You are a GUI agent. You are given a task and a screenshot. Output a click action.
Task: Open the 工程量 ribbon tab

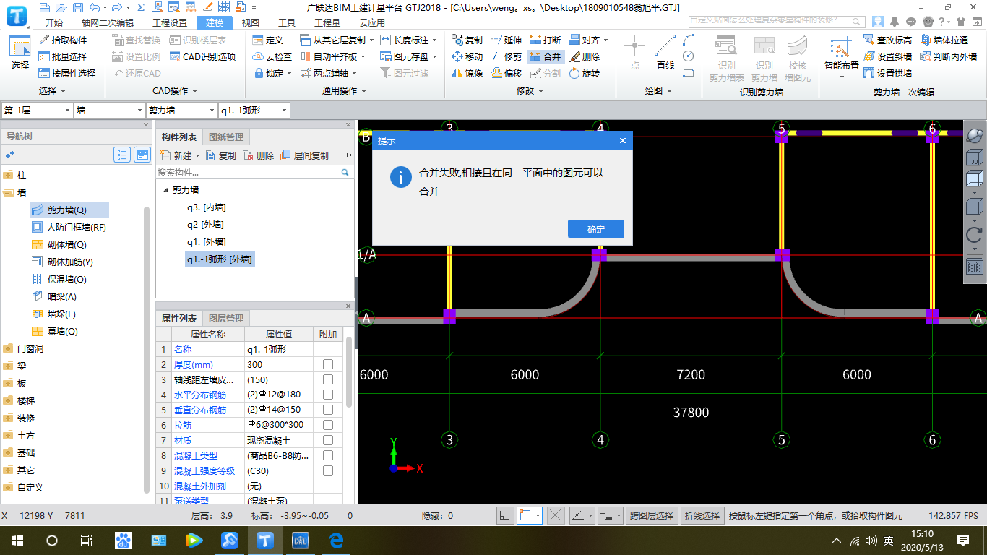pyautogui.click(x=327, y=22)
